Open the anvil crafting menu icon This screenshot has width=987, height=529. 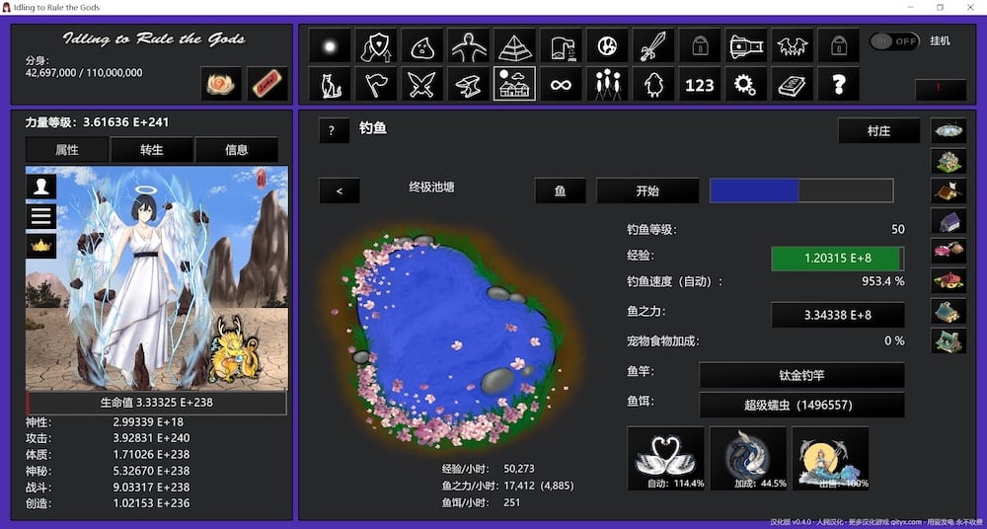[x=468, y=84]
